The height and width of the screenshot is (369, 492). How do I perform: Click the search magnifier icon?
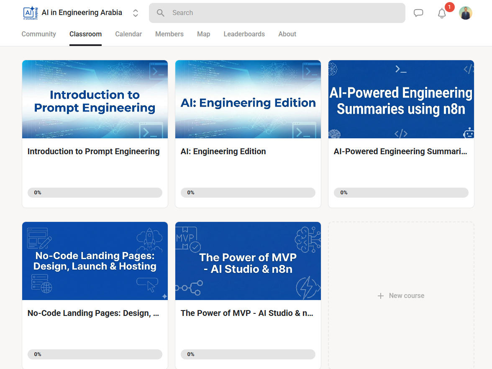[x=161, y=13]
